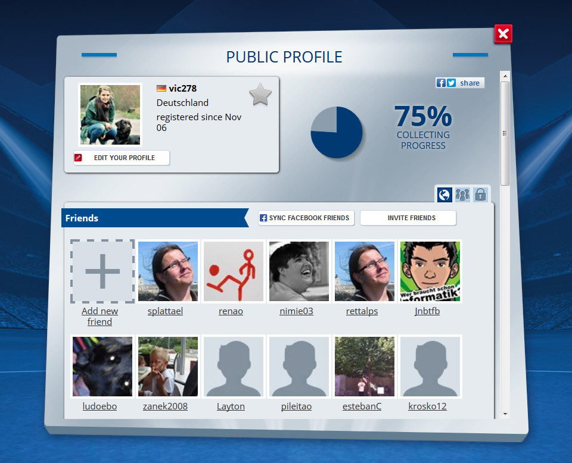
Task: Click the Facebook logo in Sync button
Action: click(263, 218)
